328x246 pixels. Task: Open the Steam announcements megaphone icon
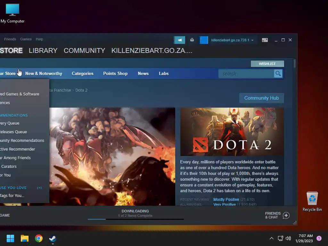point(179,40)
